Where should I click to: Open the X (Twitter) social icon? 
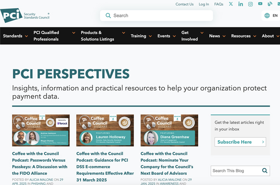click(x=231, y=4)
